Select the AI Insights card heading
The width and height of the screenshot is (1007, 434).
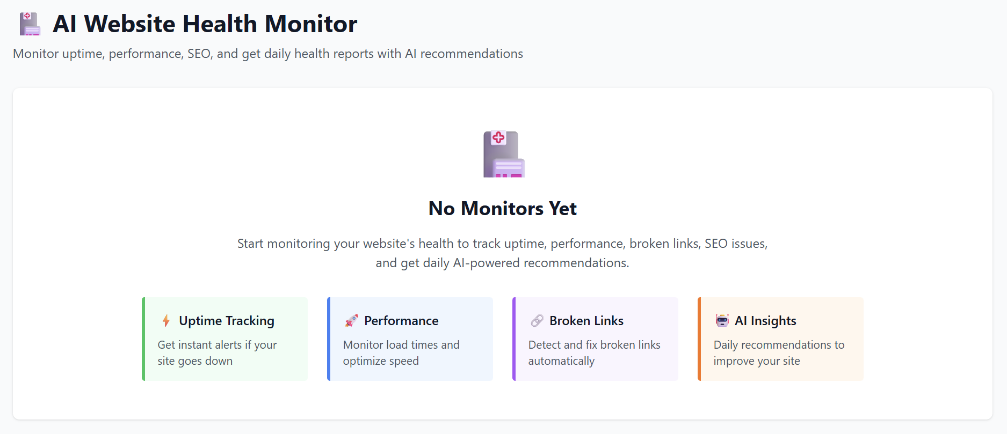[x=765, y=321]
